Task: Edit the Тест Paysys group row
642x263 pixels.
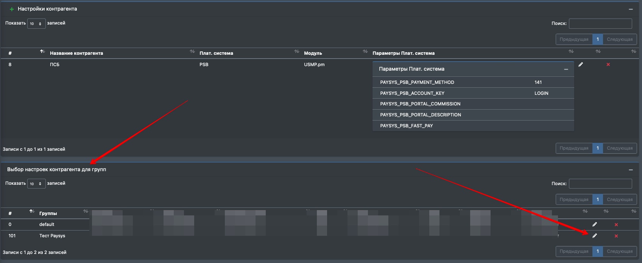Action: 595,236
